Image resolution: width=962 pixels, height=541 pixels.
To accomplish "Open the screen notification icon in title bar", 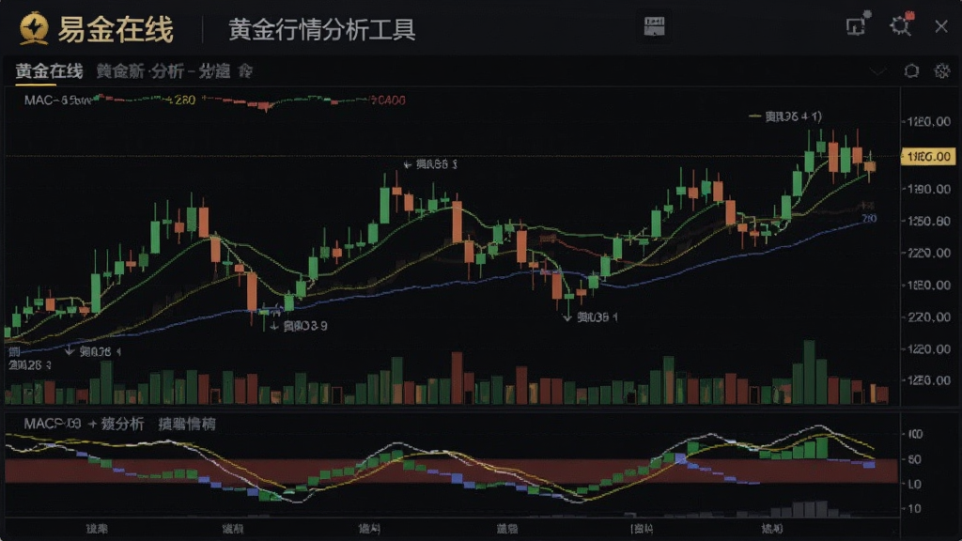I will (858, 23).
